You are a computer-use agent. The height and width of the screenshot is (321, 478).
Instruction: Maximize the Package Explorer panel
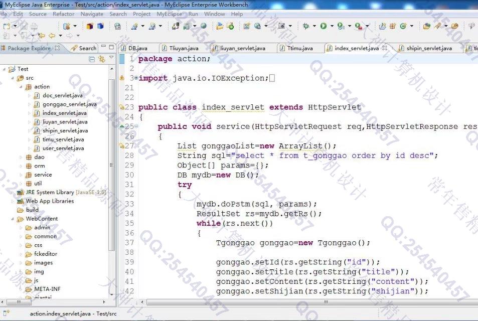(x=111, y=47)
